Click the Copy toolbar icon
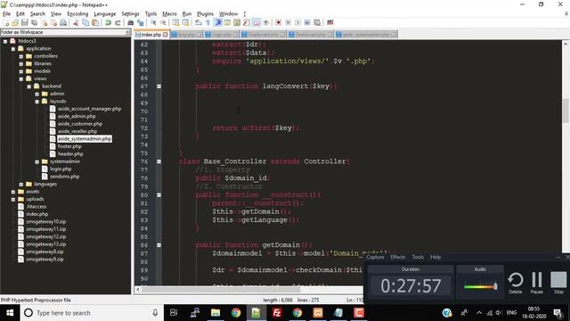The image size is (570, 321). [85, 22]
